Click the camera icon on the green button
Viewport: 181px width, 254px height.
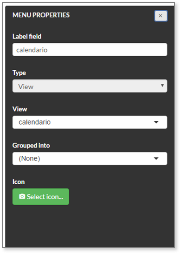22,196
